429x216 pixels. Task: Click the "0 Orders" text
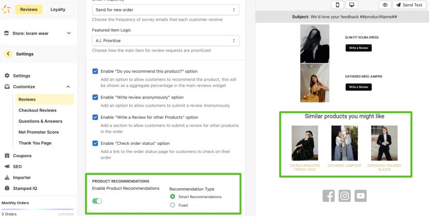(x=9, y=214)
